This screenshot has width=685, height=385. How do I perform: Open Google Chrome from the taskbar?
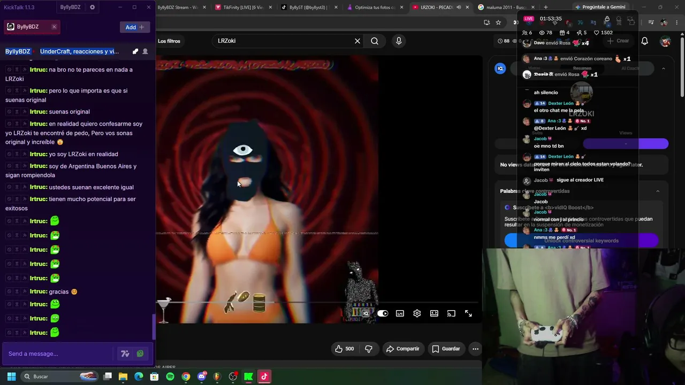186,376
